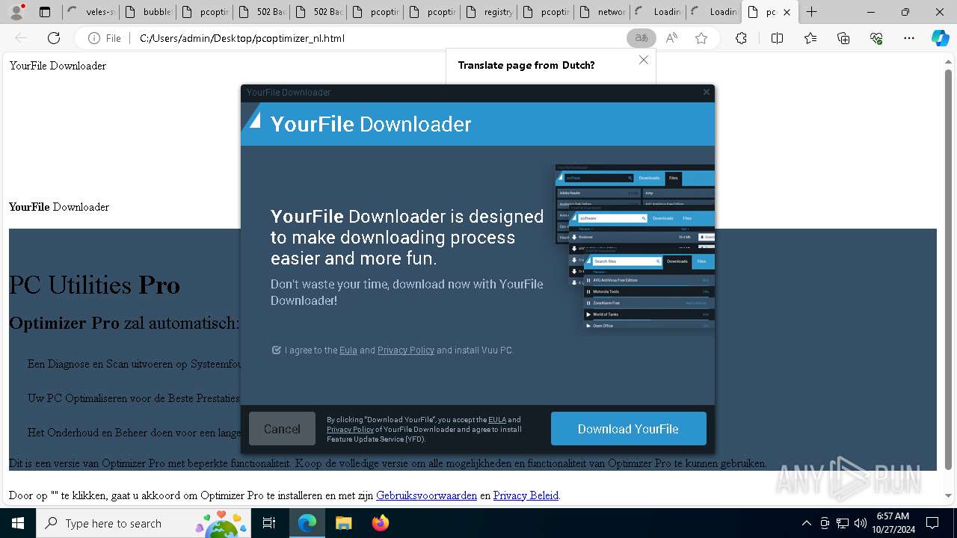Click the Download YourFile button

click(628, 429)
